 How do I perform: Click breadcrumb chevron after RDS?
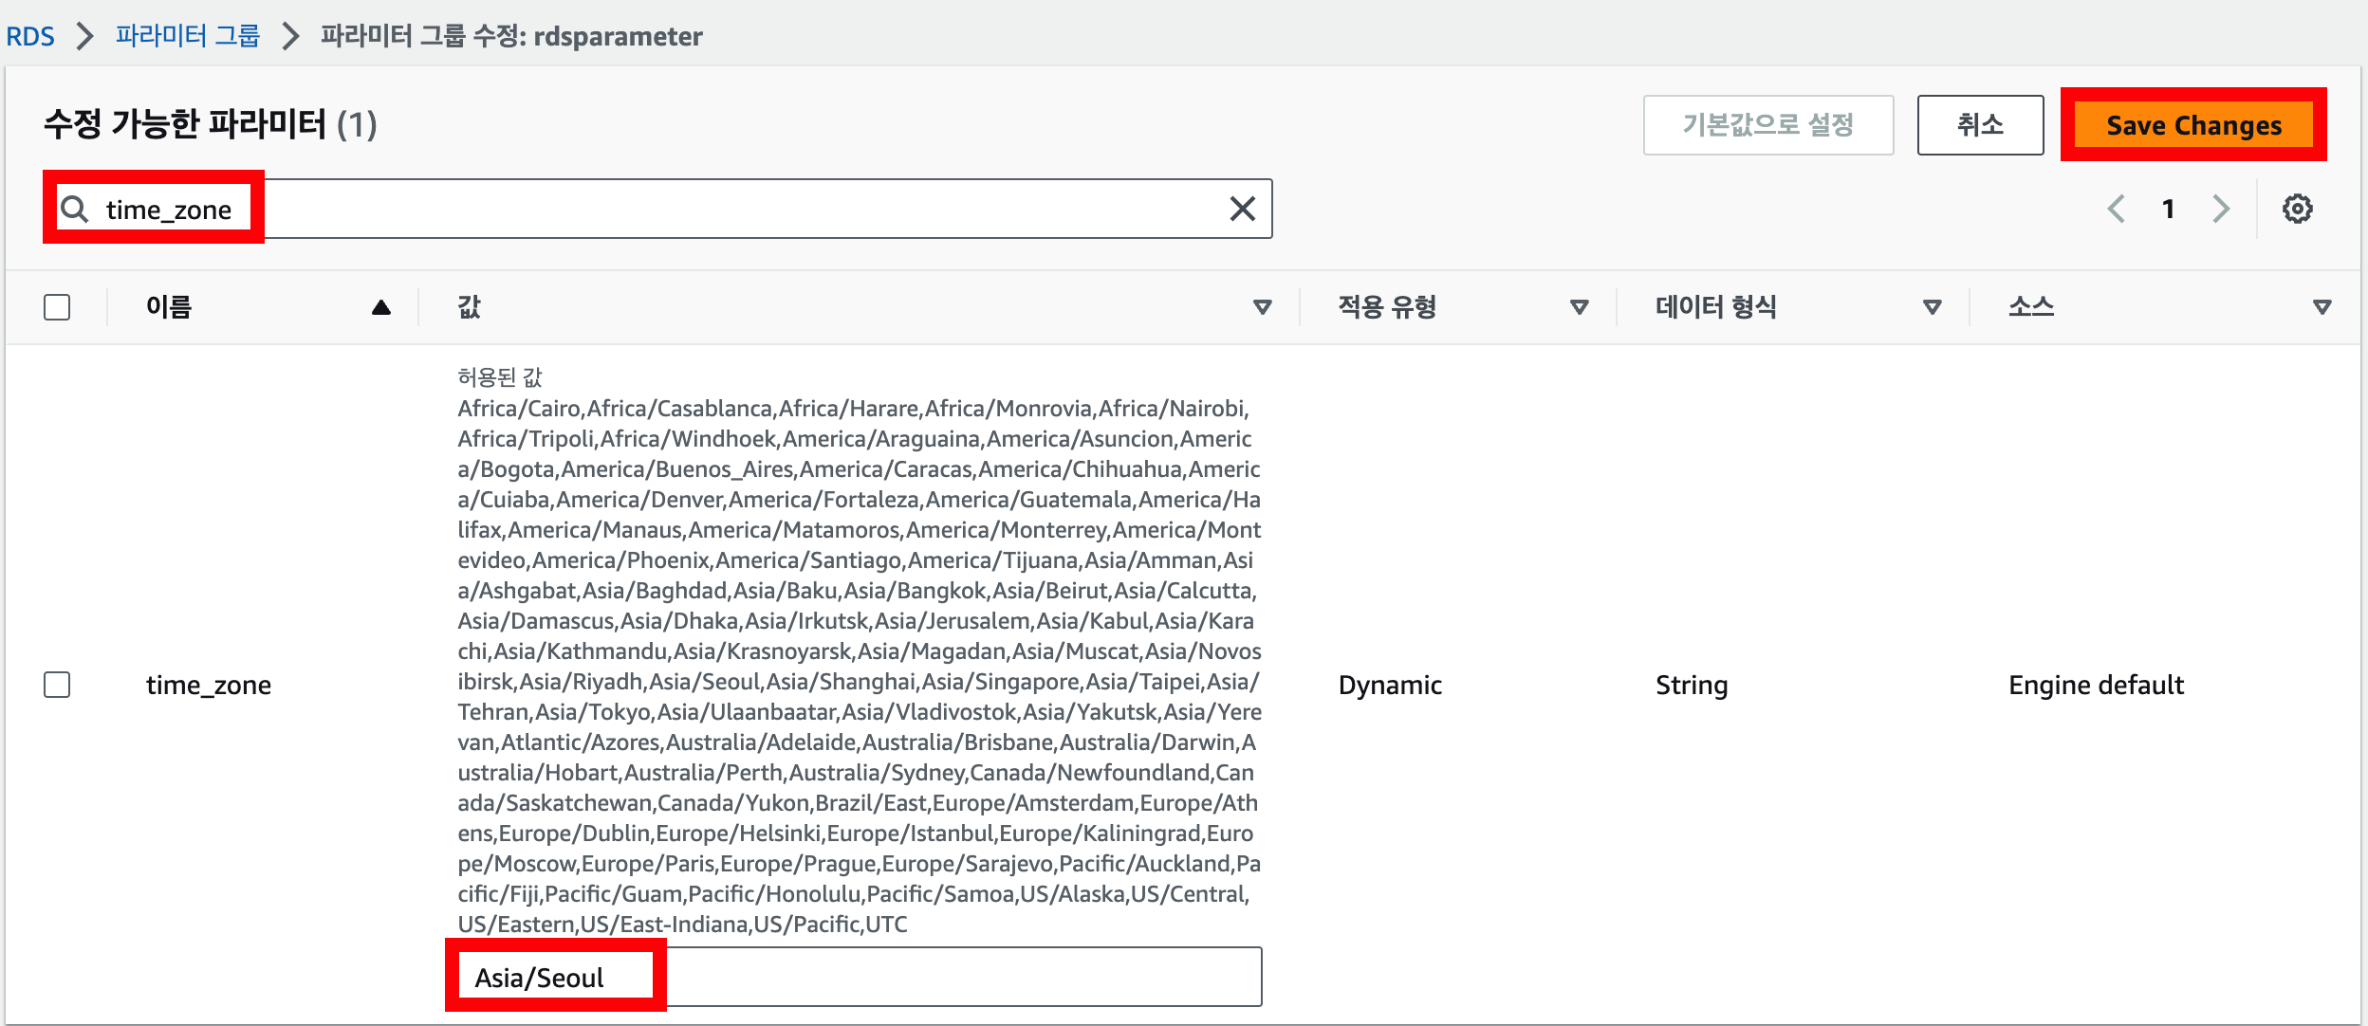point(85,36)
